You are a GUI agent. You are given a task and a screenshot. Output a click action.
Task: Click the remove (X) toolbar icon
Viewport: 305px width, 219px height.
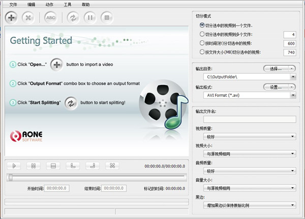(x=28, y=17)
